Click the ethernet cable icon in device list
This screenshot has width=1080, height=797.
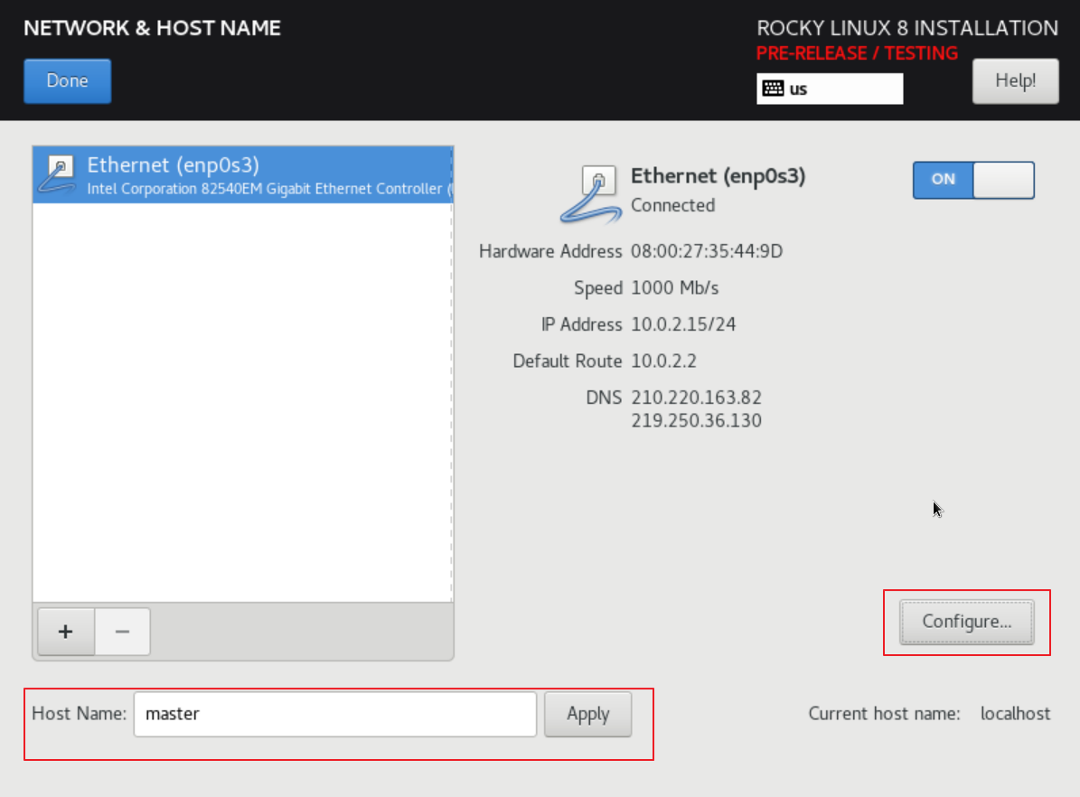[58, 174]
